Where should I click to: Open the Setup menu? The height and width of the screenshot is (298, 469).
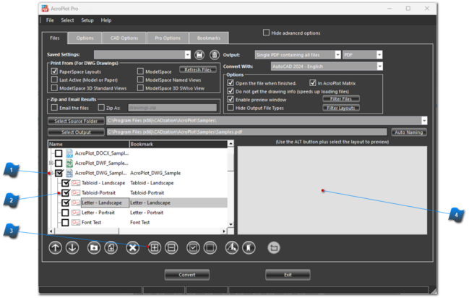[x=87, y=20]
